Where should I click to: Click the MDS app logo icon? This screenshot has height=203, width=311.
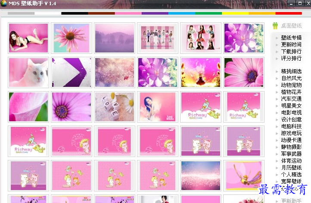pyautogui.click(x=3, y=3)
